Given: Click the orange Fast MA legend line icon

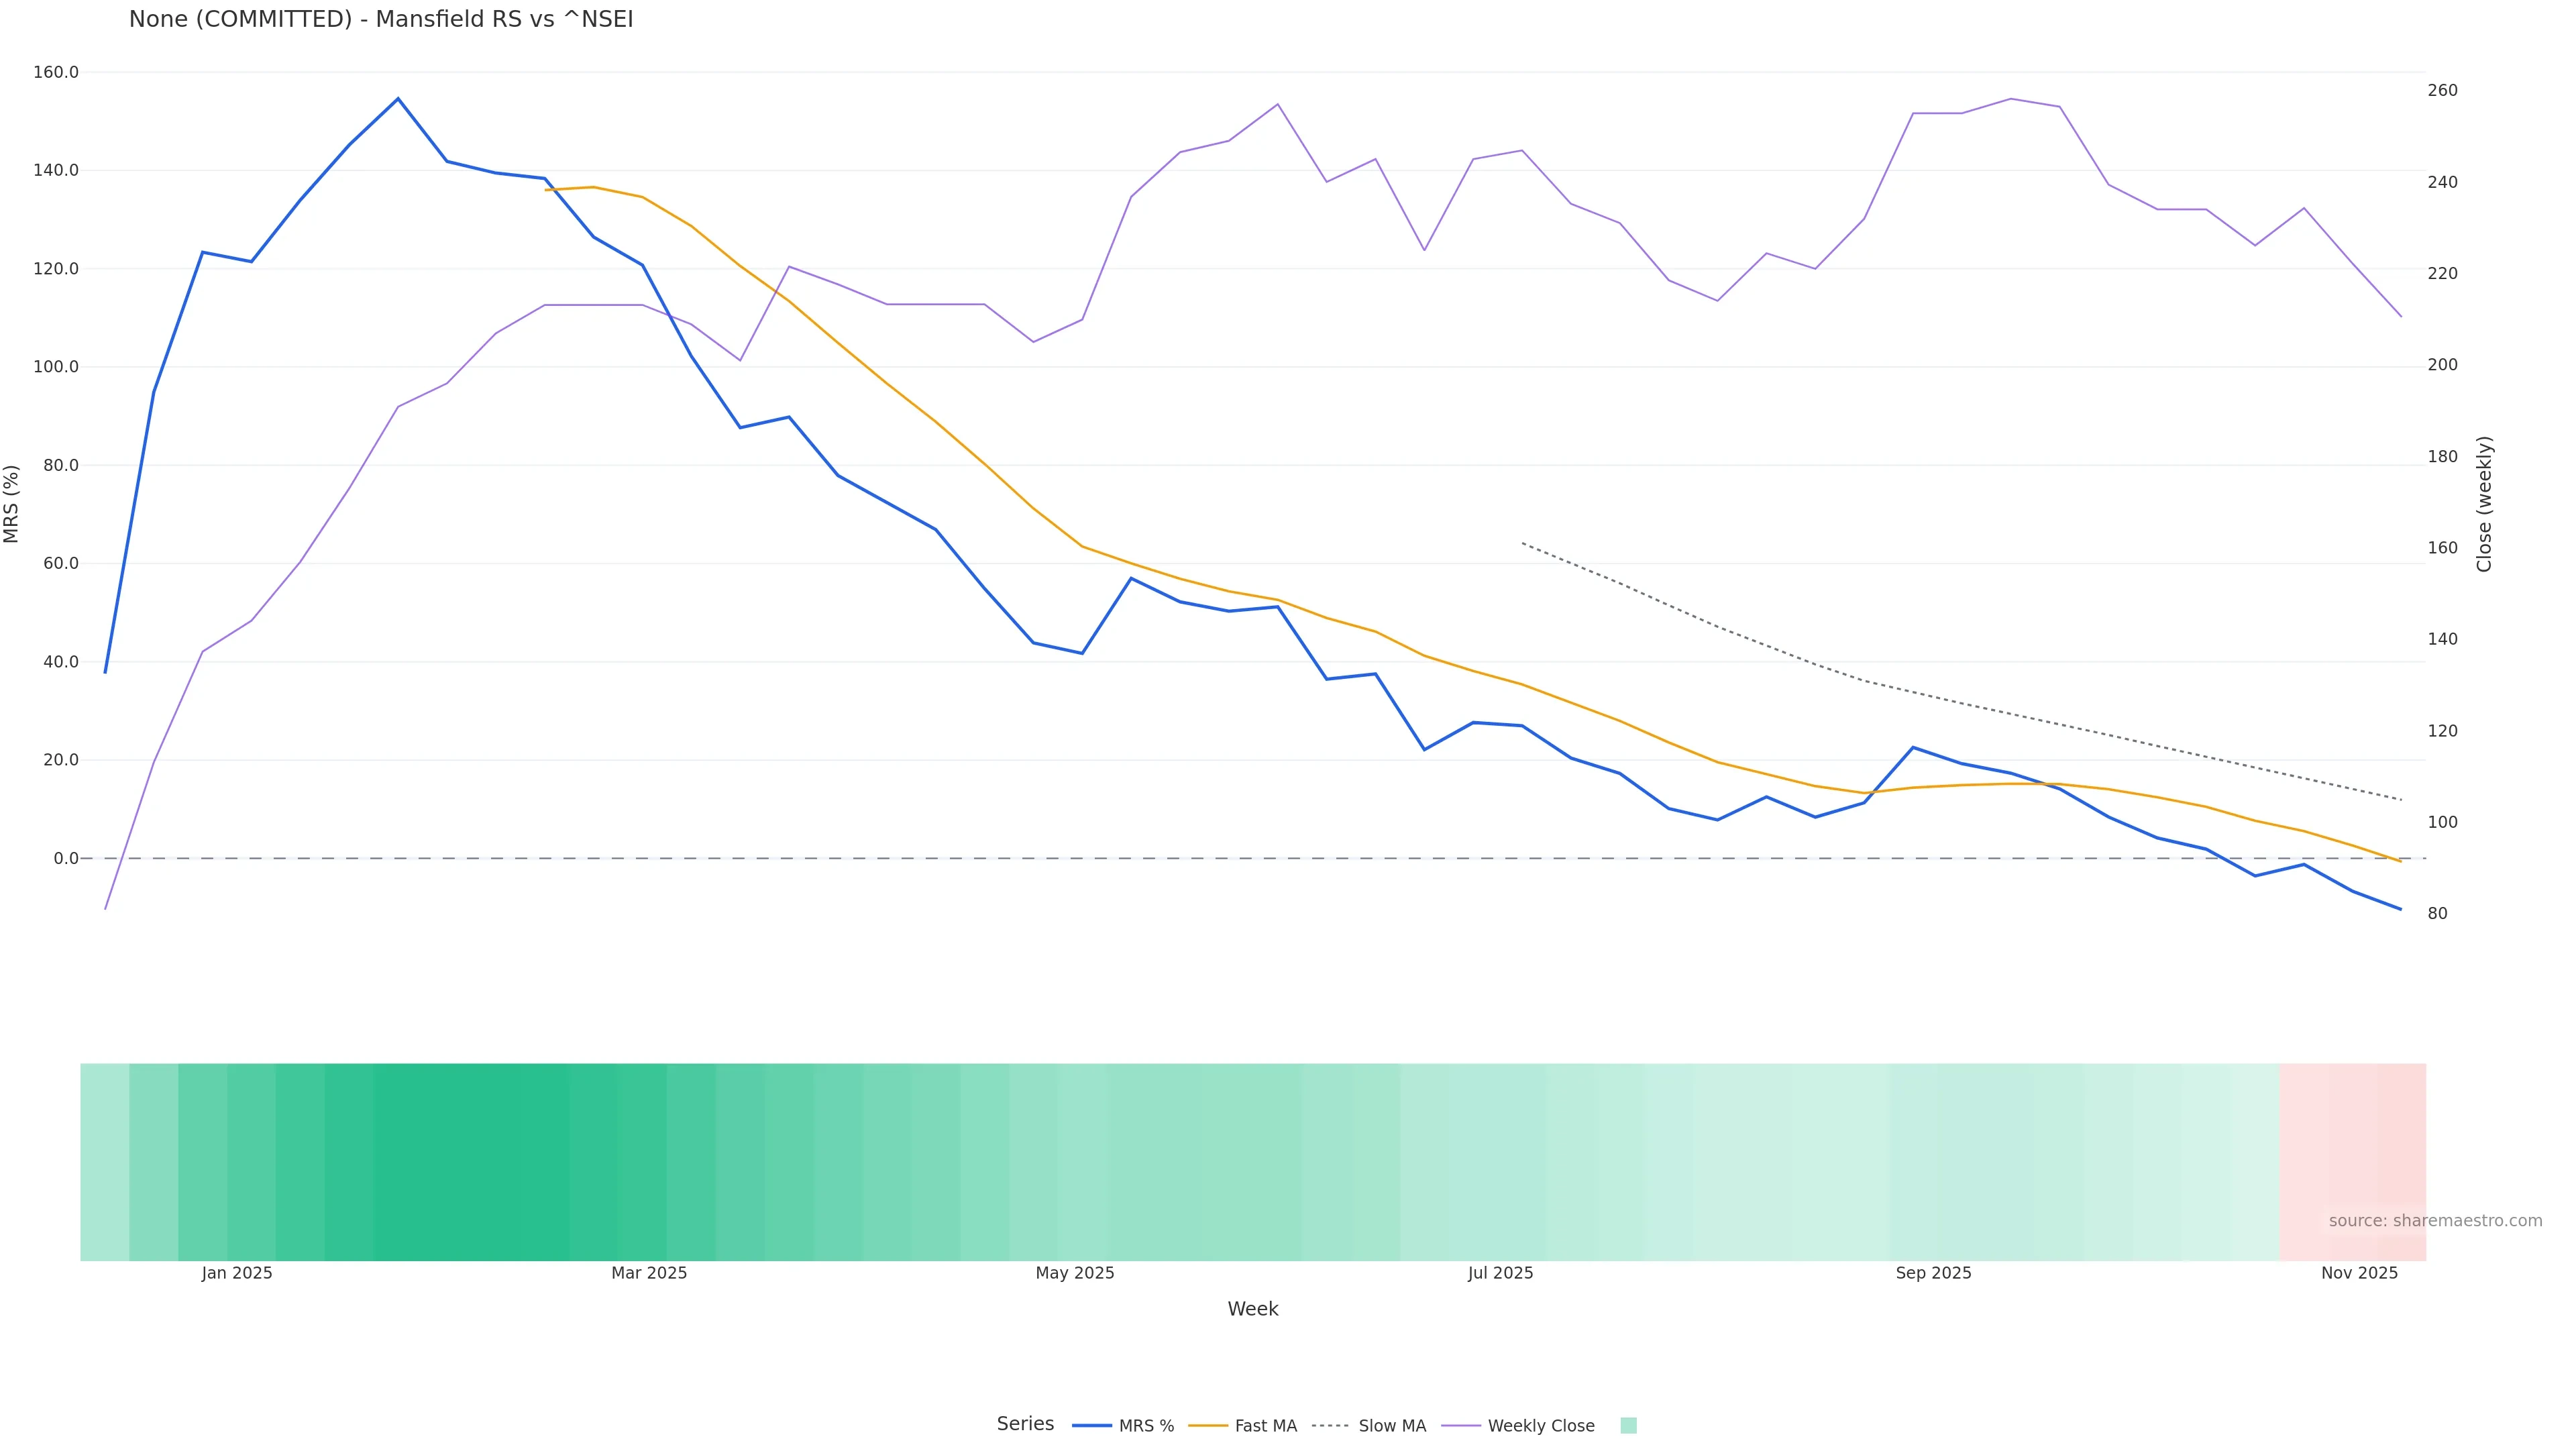Looking at the screenshot, I should tap(1208, 1426).
